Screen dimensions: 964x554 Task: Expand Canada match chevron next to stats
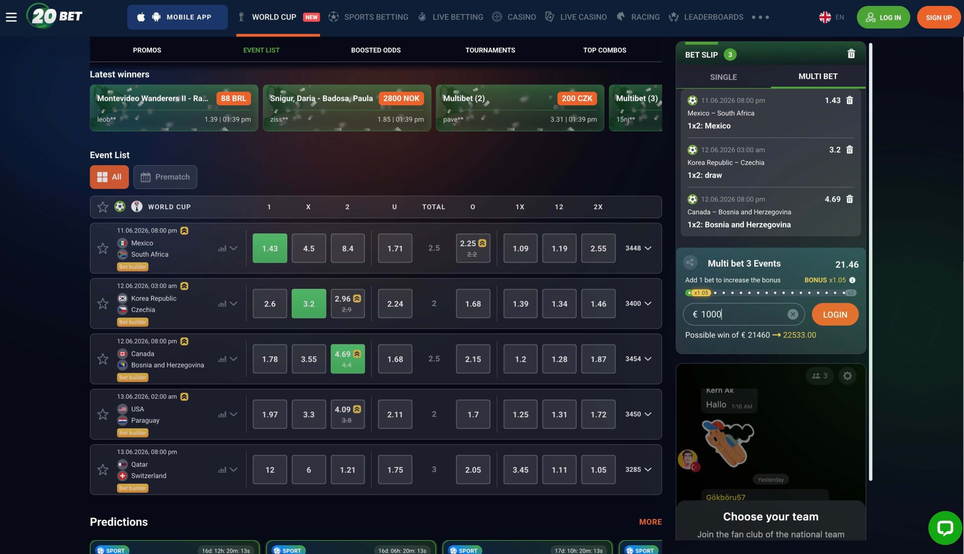[x=233, y=359]
